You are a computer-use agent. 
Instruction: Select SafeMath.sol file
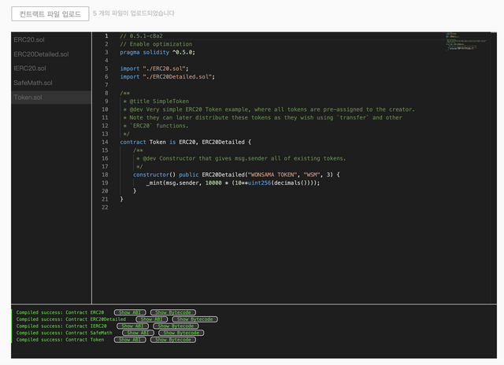[x=51, y=83]
